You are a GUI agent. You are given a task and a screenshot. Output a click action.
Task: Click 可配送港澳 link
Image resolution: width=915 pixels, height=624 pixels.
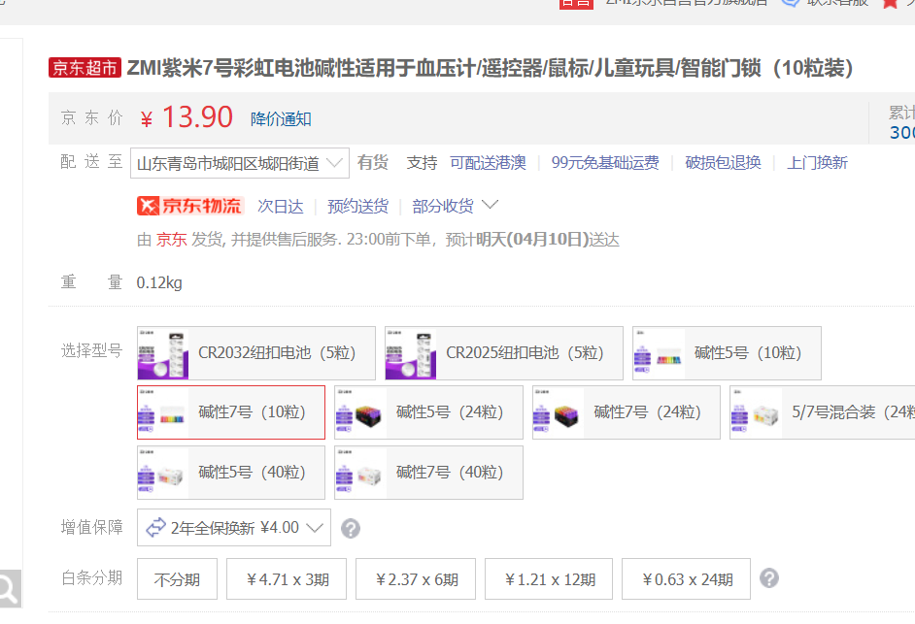[x=488, y=163]
